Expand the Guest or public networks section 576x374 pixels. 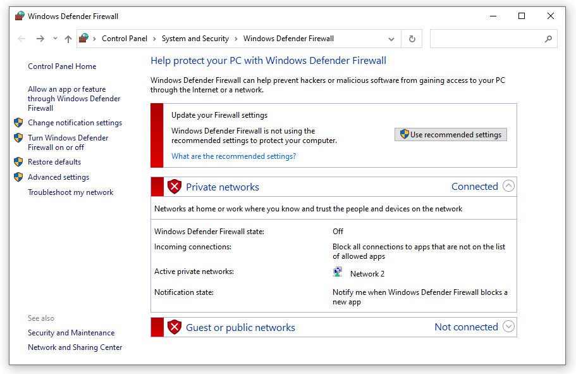508,327
